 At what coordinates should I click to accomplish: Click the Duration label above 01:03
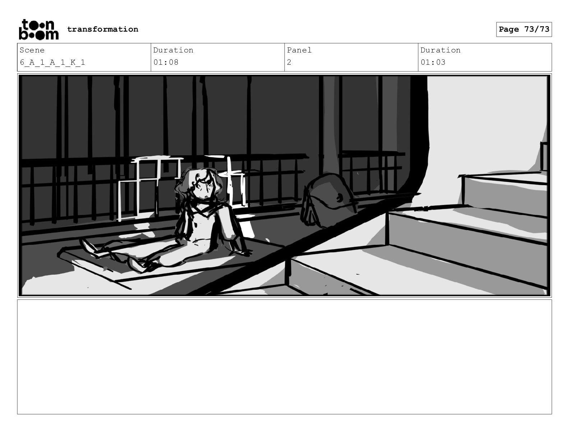click(x=440, y=50)
